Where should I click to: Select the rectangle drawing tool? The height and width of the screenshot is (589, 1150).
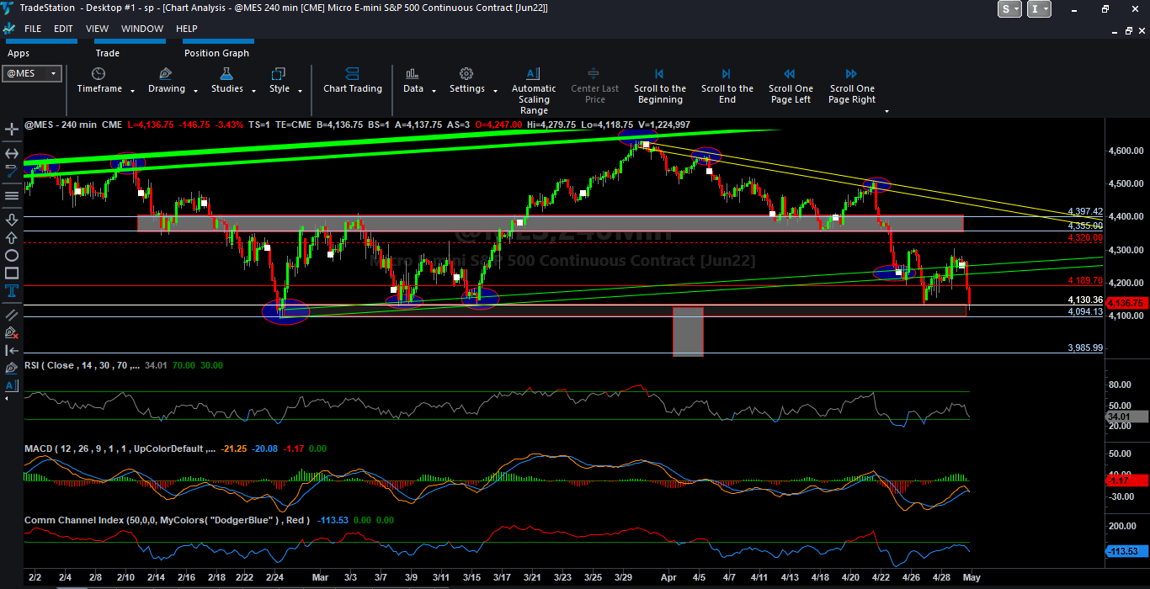(12, 273)
